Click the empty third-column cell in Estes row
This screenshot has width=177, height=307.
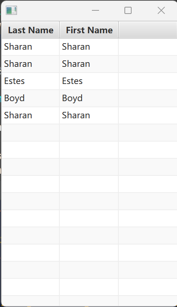click(148, 81)
